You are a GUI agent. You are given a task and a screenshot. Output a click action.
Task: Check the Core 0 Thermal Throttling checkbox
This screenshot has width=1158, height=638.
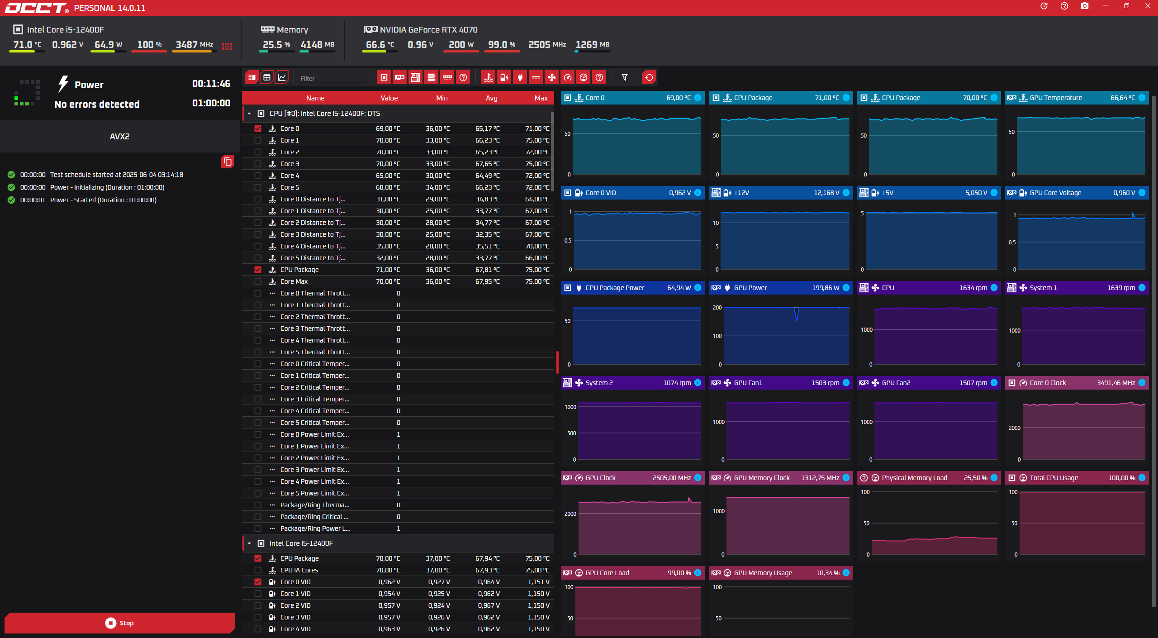pyautogui.click(x=258, y=293)
